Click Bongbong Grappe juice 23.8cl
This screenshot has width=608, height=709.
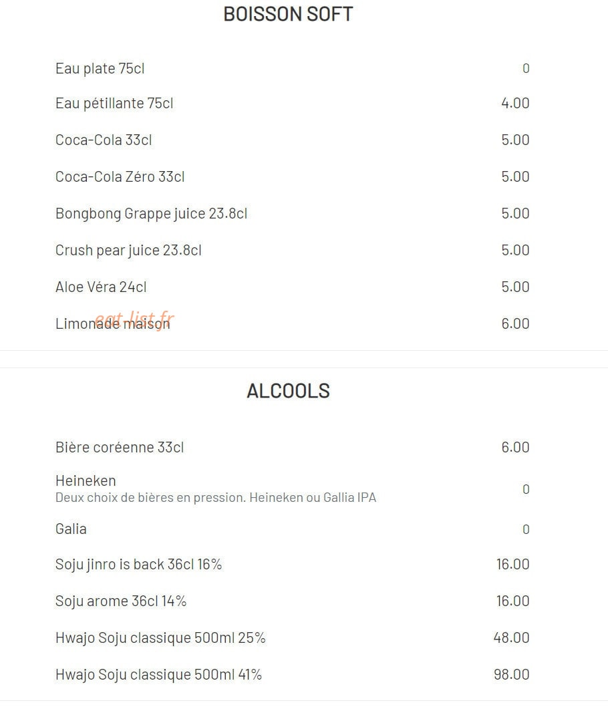point(152,213)
